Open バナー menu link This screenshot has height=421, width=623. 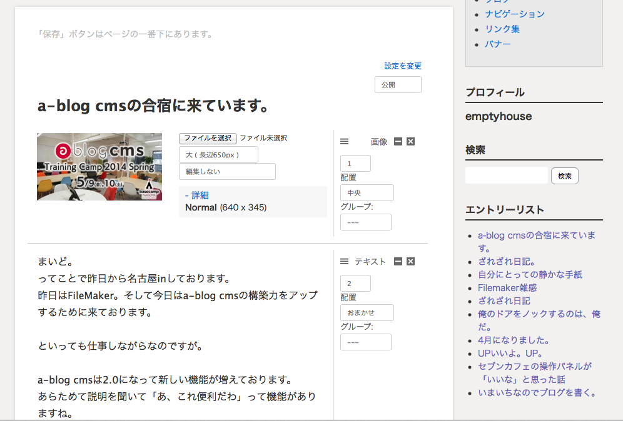498,44
